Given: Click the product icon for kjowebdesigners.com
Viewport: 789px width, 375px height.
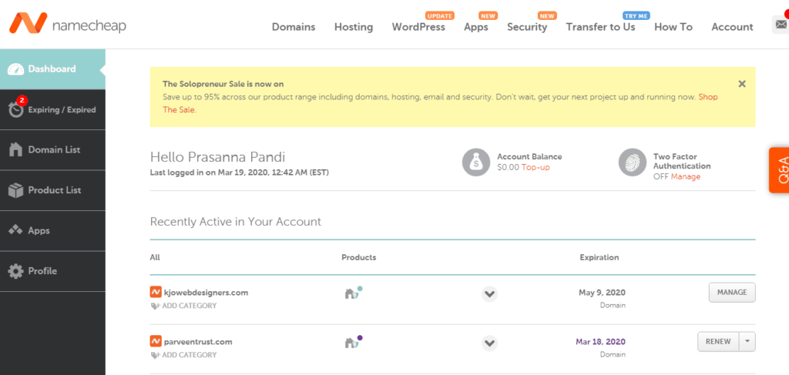Looking at the screenshot, I should click(354, 293).
